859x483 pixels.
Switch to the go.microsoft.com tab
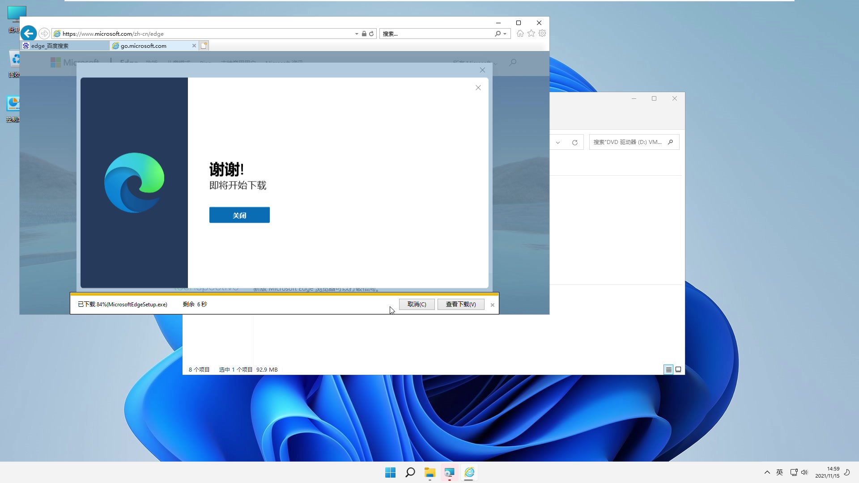[148, 45]
